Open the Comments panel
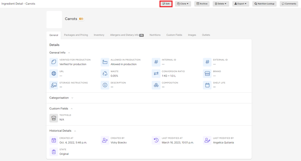 tap(289, 4)
